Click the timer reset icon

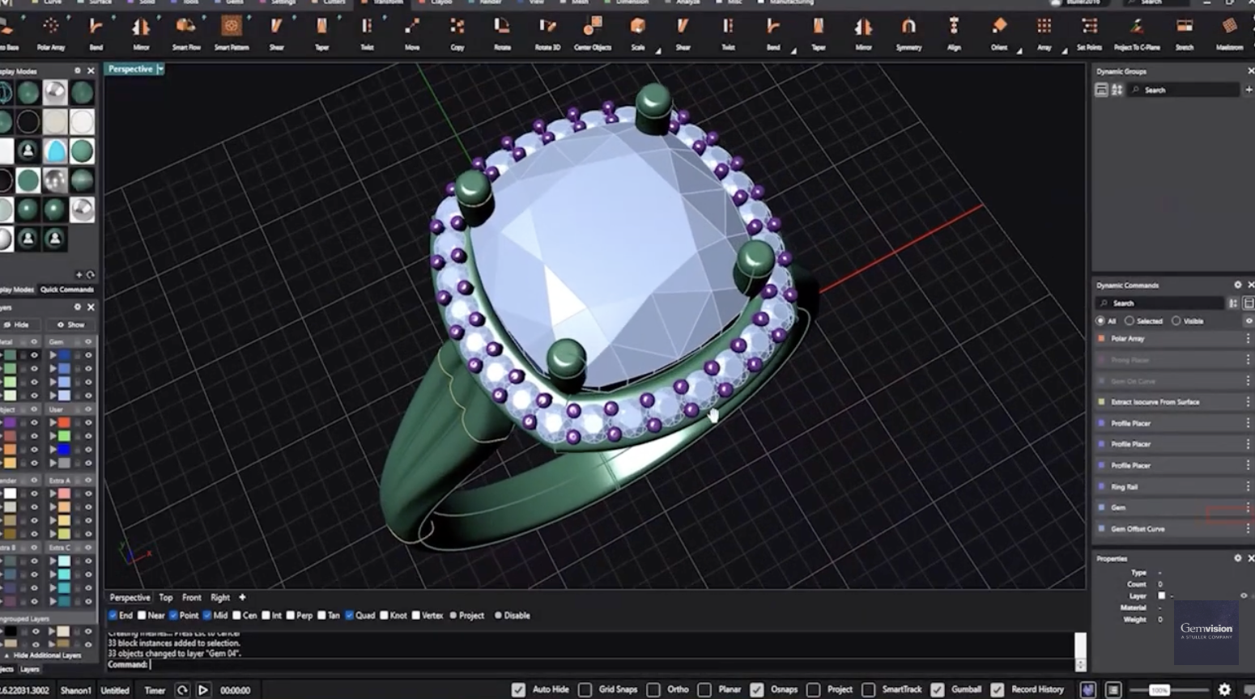click(182, 690)
